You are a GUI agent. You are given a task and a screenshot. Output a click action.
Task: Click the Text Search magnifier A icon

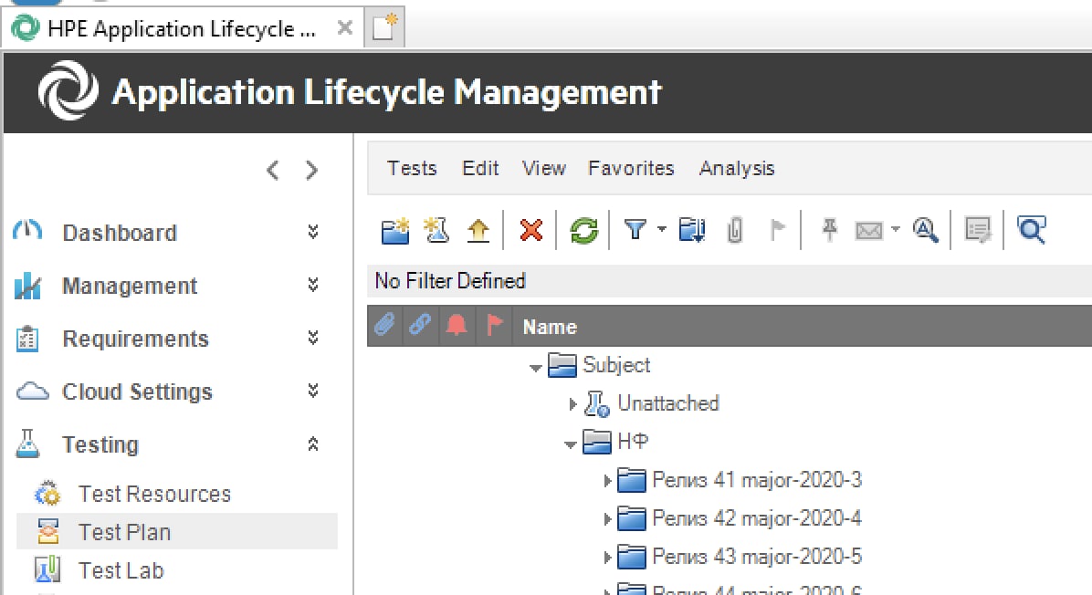click(x=926, y=230)
